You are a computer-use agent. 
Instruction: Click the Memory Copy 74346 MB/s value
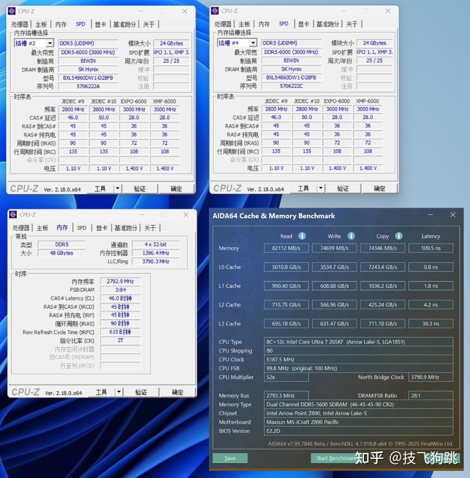383,248
